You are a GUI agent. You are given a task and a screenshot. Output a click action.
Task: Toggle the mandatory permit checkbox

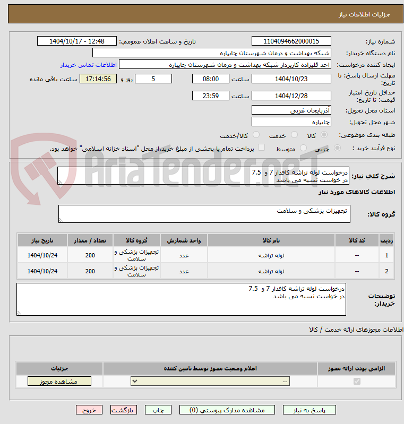357,381
